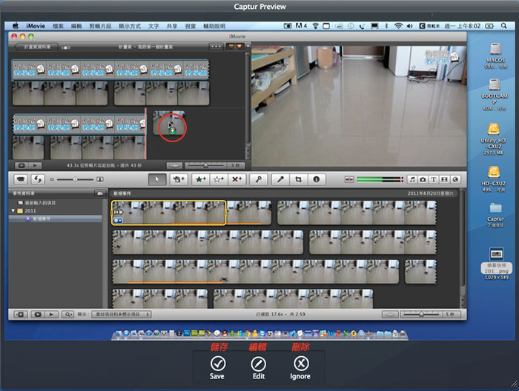The width and height of the screenshot is (519, 391).
Task: Toggle audio skimming next to volume meter
Action: [x=349, y=179]
